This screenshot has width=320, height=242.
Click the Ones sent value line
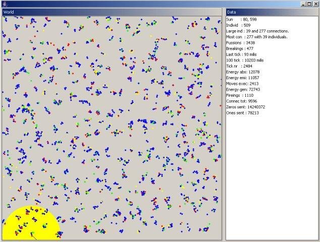pos(242,113)
